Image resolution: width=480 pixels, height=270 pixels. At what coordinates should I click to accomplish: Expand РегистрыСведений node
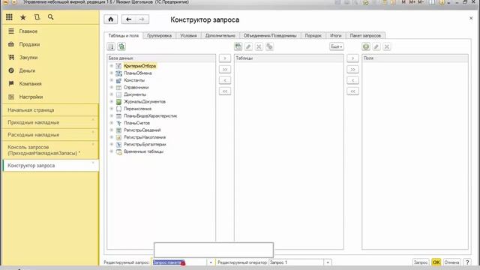pos(112,130)
